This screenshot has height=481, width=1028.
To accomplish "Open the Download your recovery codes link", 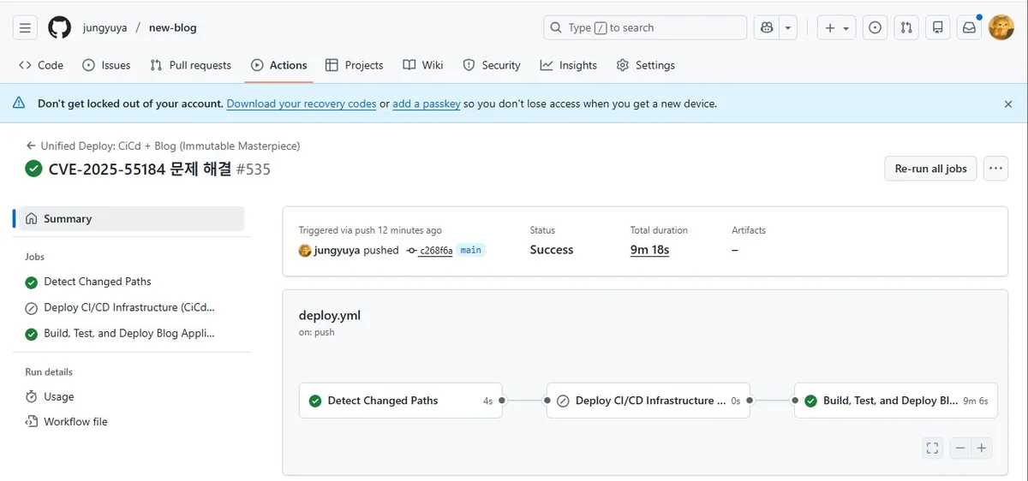I will coord(301,104).
